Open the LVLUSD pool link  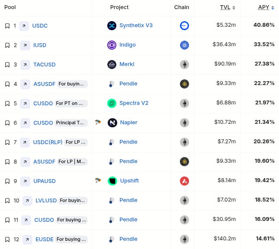tap(46, 201)
